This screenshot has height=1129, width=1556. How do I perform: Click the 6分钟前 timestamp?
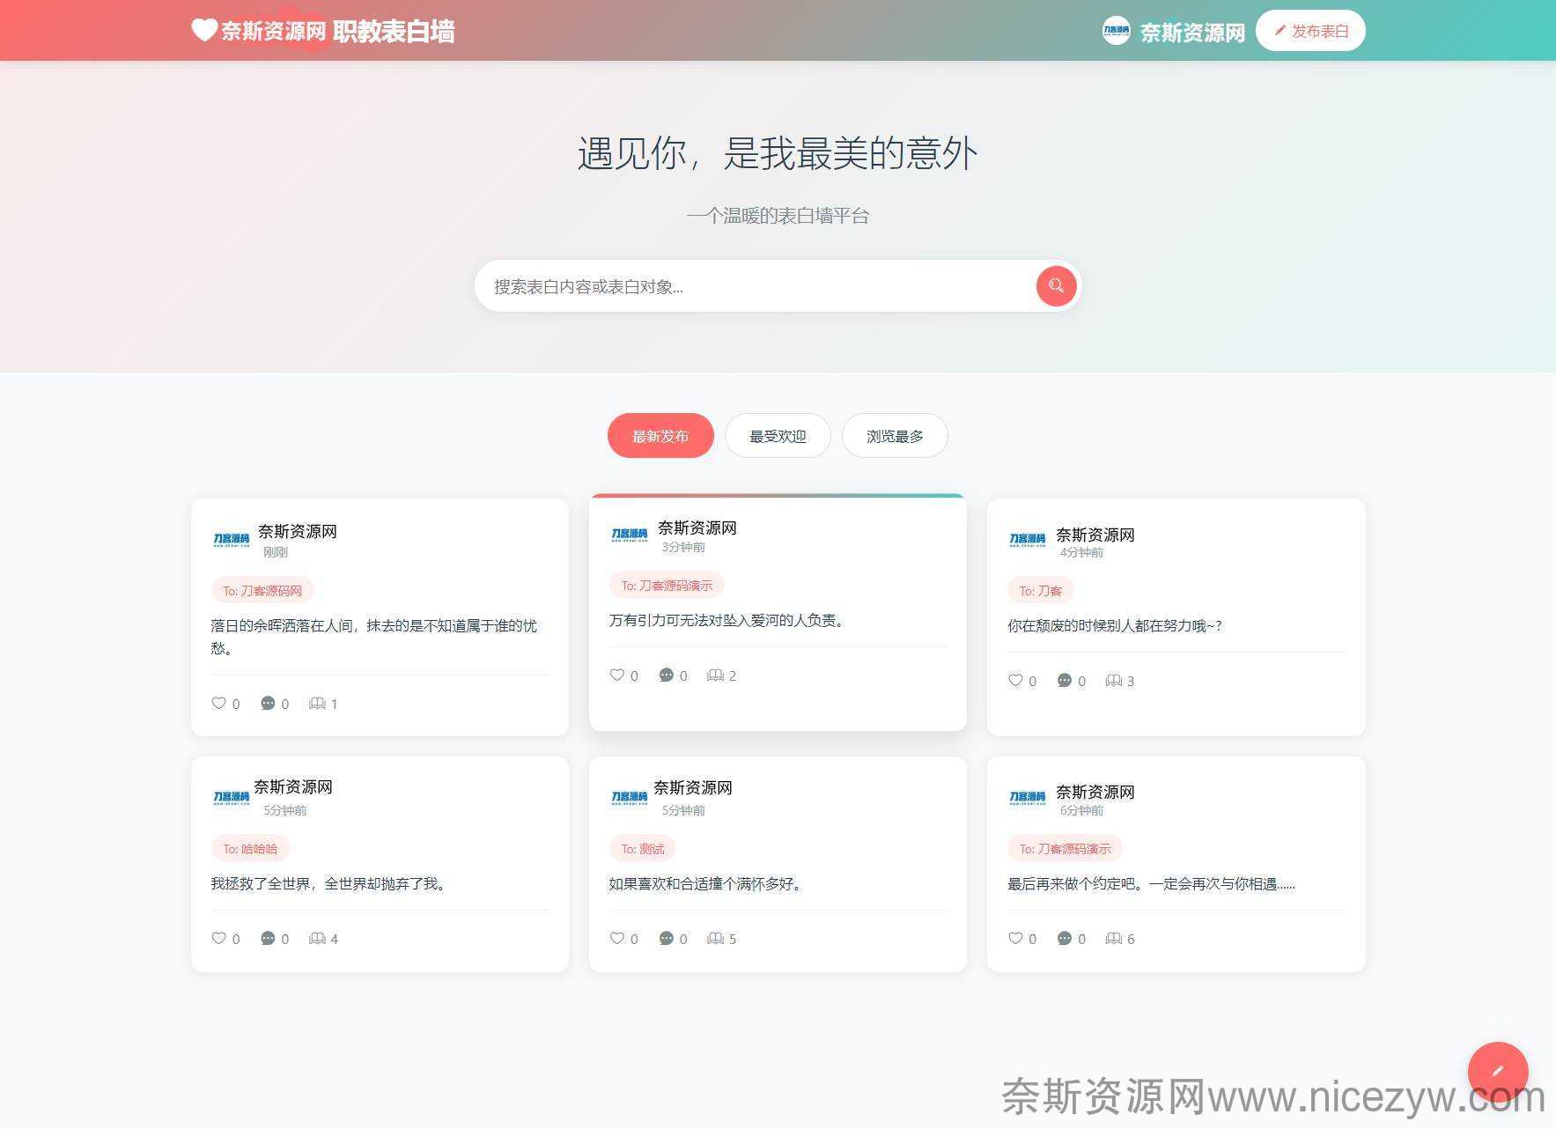tap(1081, 810)
